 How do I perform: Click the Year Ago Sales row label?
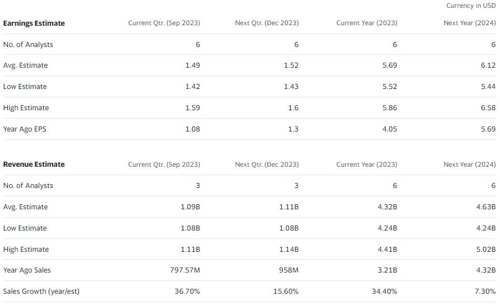(27, 270)
